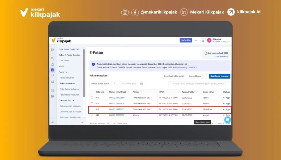Click the Tanggal faktur cell 18/01/2022
This screenshot has height=160, width=281.
[187, 115]
